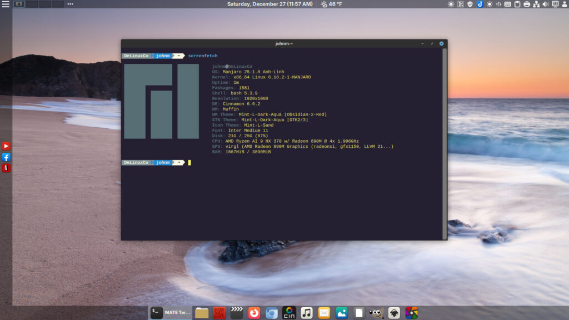Open the network connections tray menu
Screen dimensions: 569x320
(536, 4)
